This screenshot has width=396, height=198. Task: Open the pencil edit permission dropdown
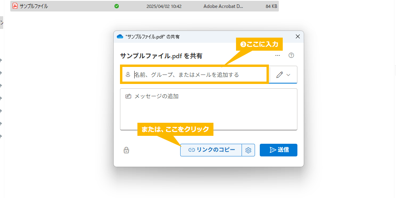[x=284, y=75]
